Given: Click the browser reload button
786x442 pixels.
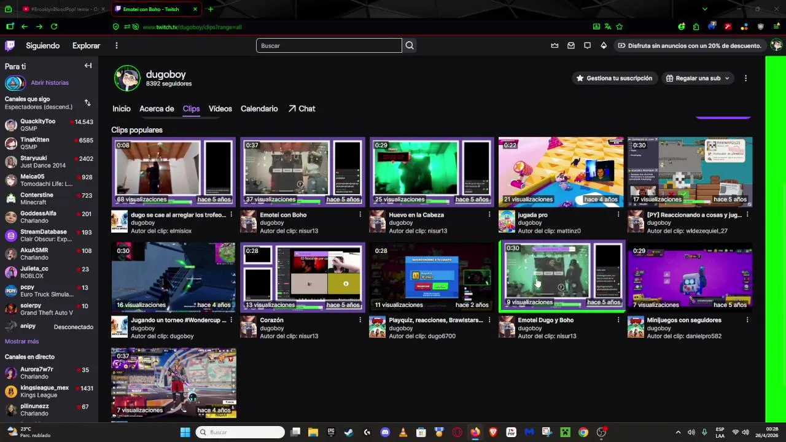Looking at the screenshot, I should pos(54,26).
